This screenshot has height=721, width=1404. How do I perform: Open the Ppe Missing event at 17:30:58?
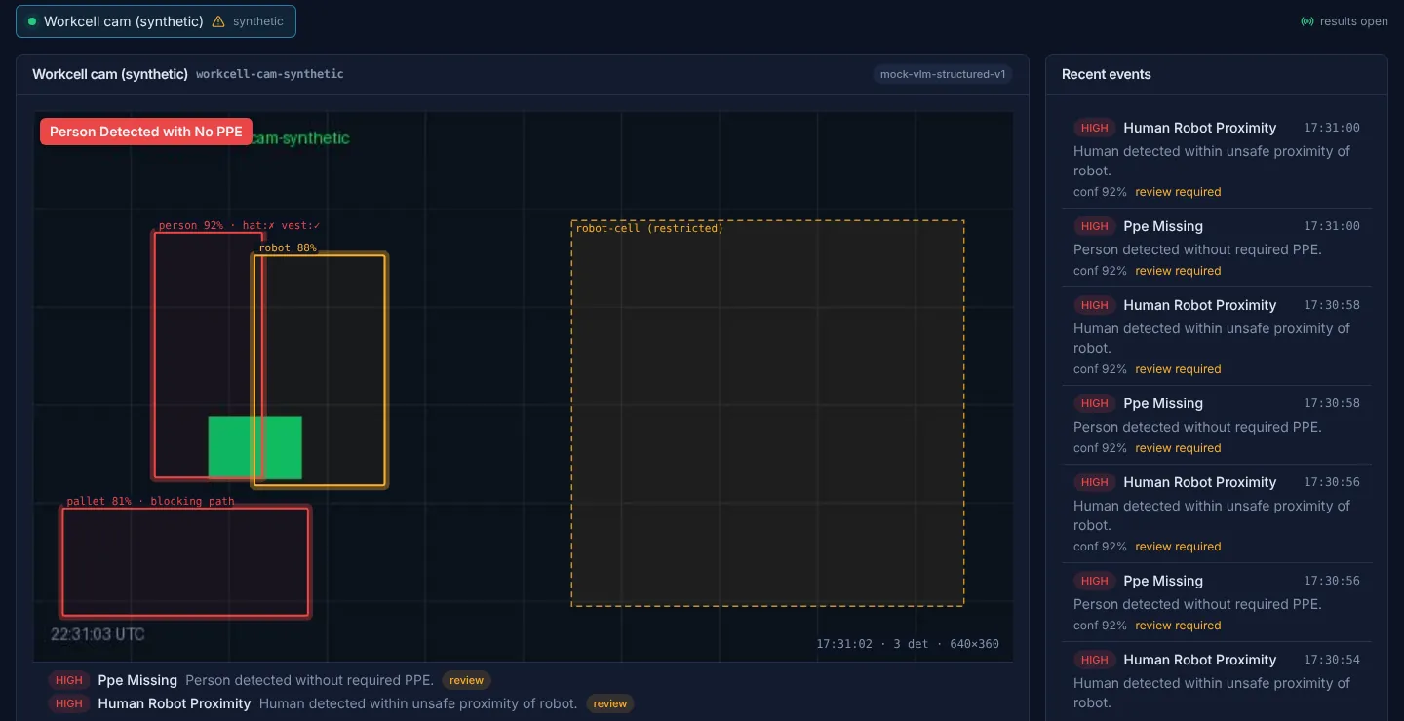coord(1217,425)
